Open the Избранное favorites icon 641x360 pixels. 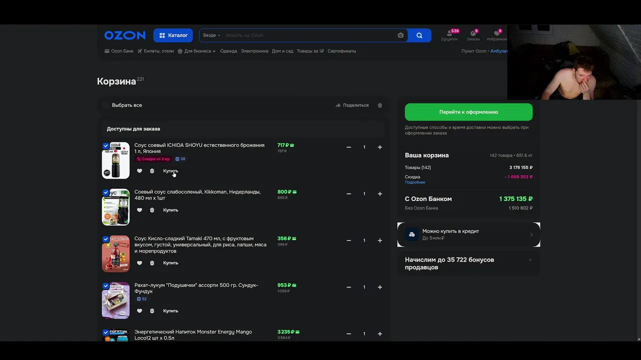497,35
